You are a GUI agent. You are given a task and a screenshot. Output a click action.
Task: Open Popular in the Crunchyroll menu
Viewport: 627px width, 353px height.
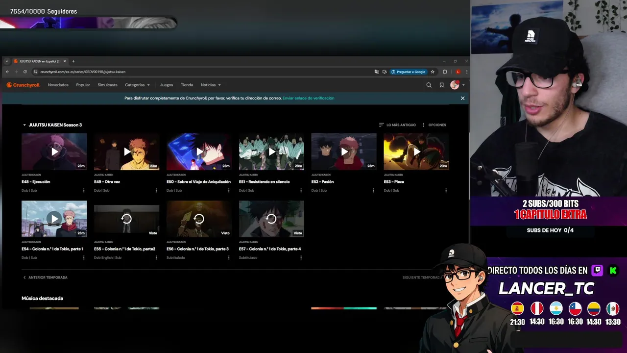(83, 85)
